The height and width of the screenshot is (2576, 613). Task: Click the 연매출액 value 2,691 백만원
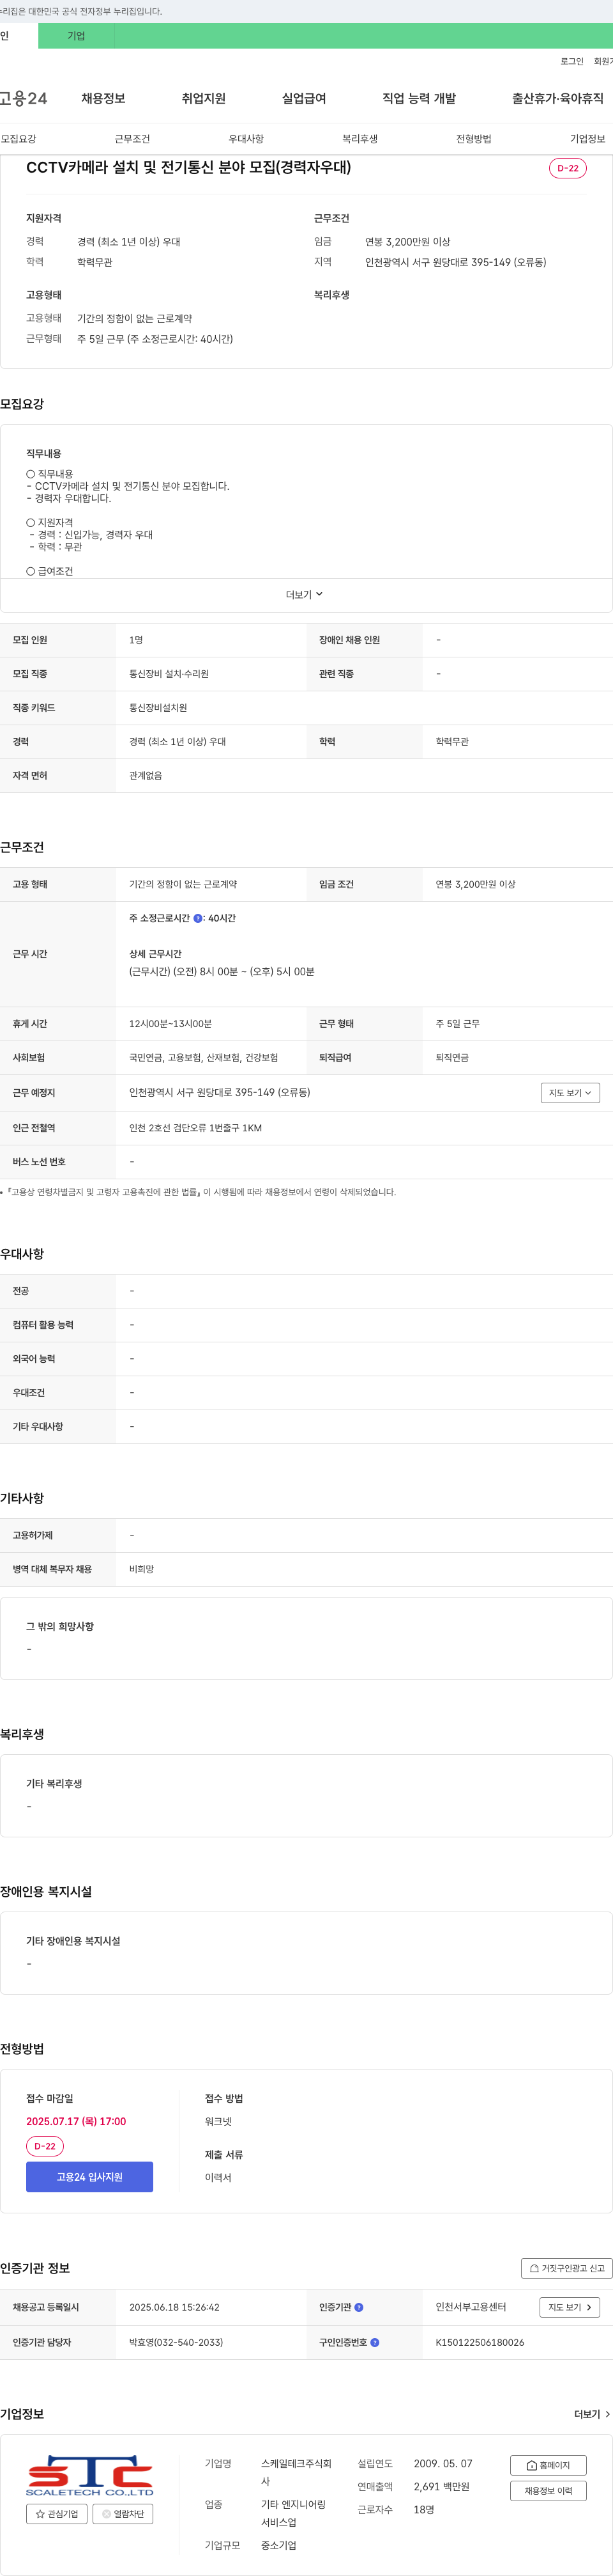441,2486
